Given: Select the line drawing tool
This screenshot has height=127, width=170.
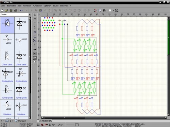Looking at the screenshot, I should click(x=35, y=36).
